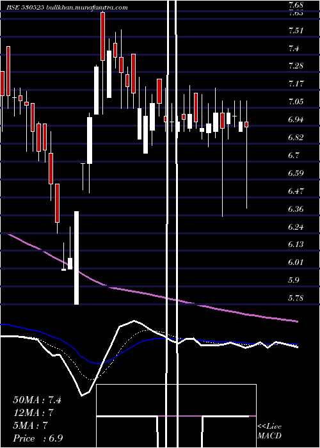Click the last red candle at chart right
This screenshot has height=448, width=320.
[246, 124]
